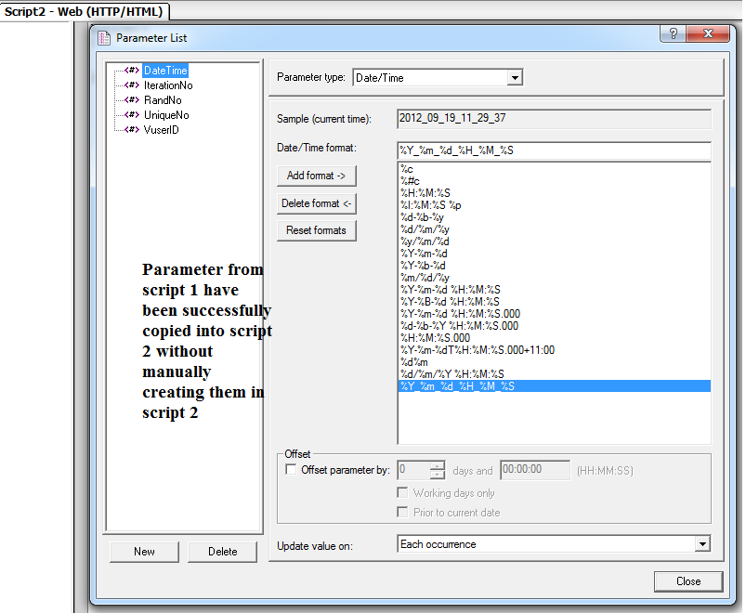The image size is (746, 613).
Task: Check the "Prior to current date" checkbox
Action: 403,512
